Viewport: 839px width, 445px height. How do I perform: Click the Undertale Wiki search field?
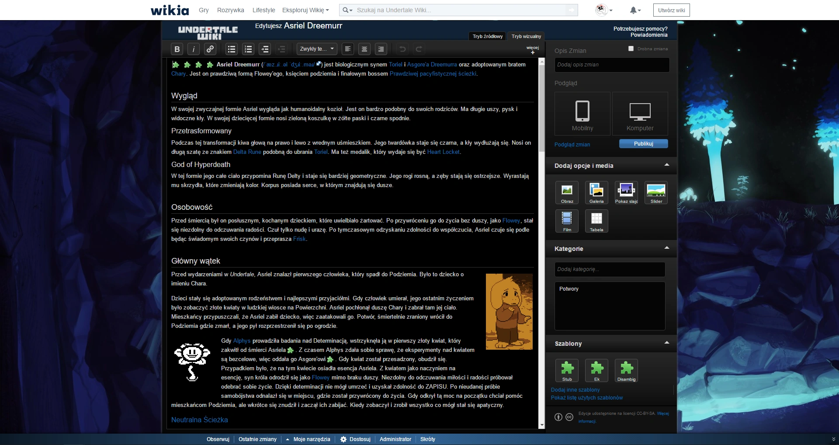coord(460,10)
